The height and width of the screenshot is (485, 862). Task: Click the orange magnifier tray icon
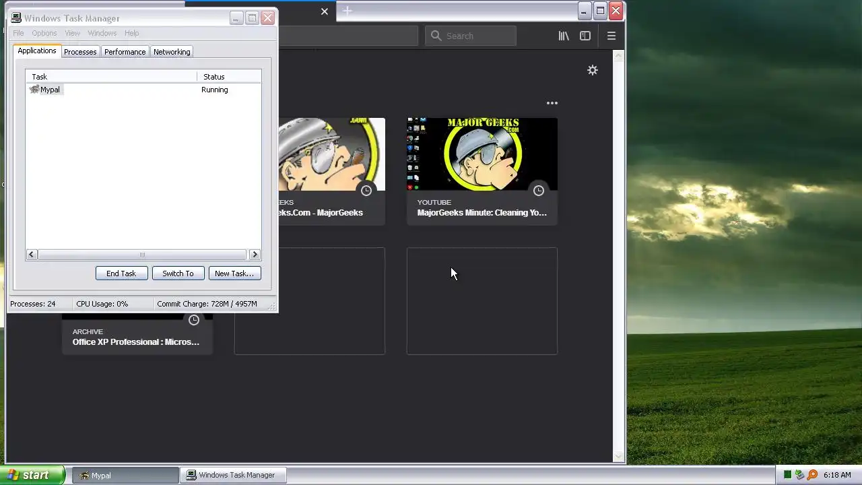(x=812, y=475)
